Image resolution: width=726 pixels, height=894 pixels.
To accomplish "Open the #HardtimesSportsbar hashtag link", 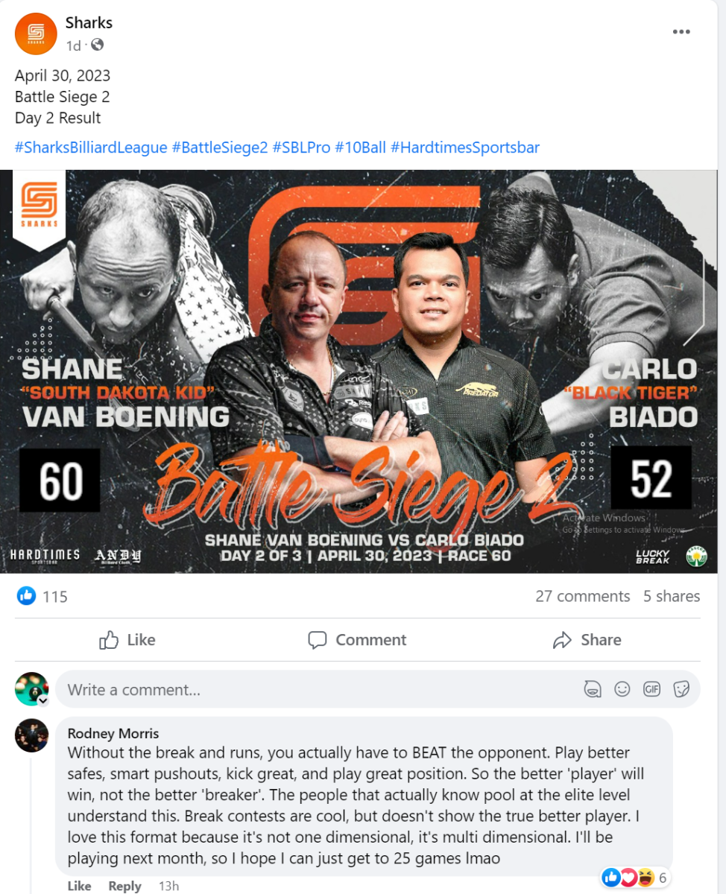I will (465, 148).
